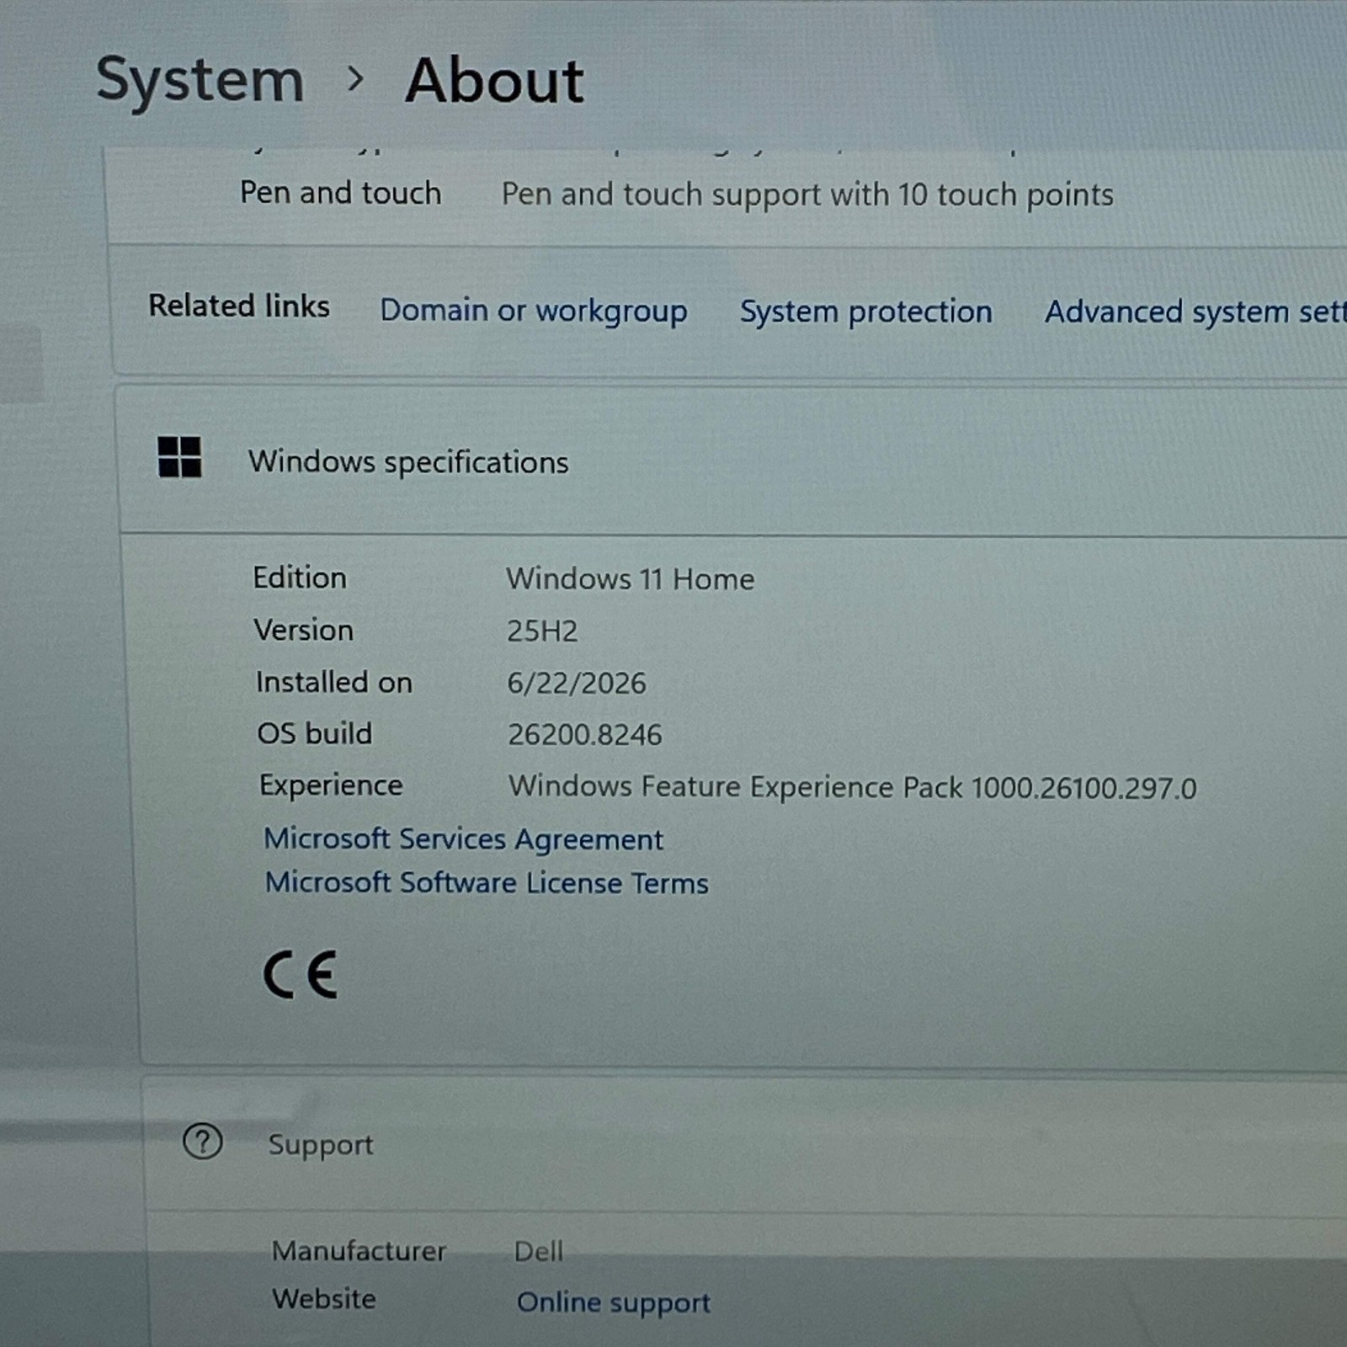This screenshot has height=1347, width=1347.
Task: Open Dell Online support link
Action: (614, 1302)
